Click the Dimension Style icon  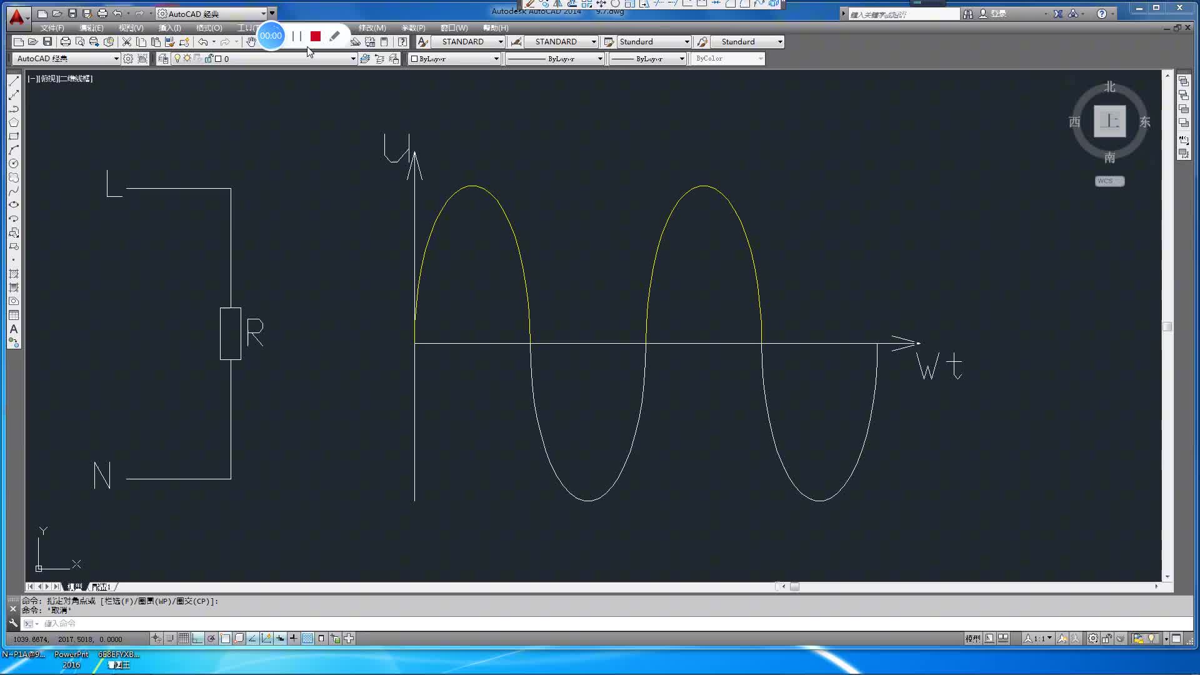[516, 42]
